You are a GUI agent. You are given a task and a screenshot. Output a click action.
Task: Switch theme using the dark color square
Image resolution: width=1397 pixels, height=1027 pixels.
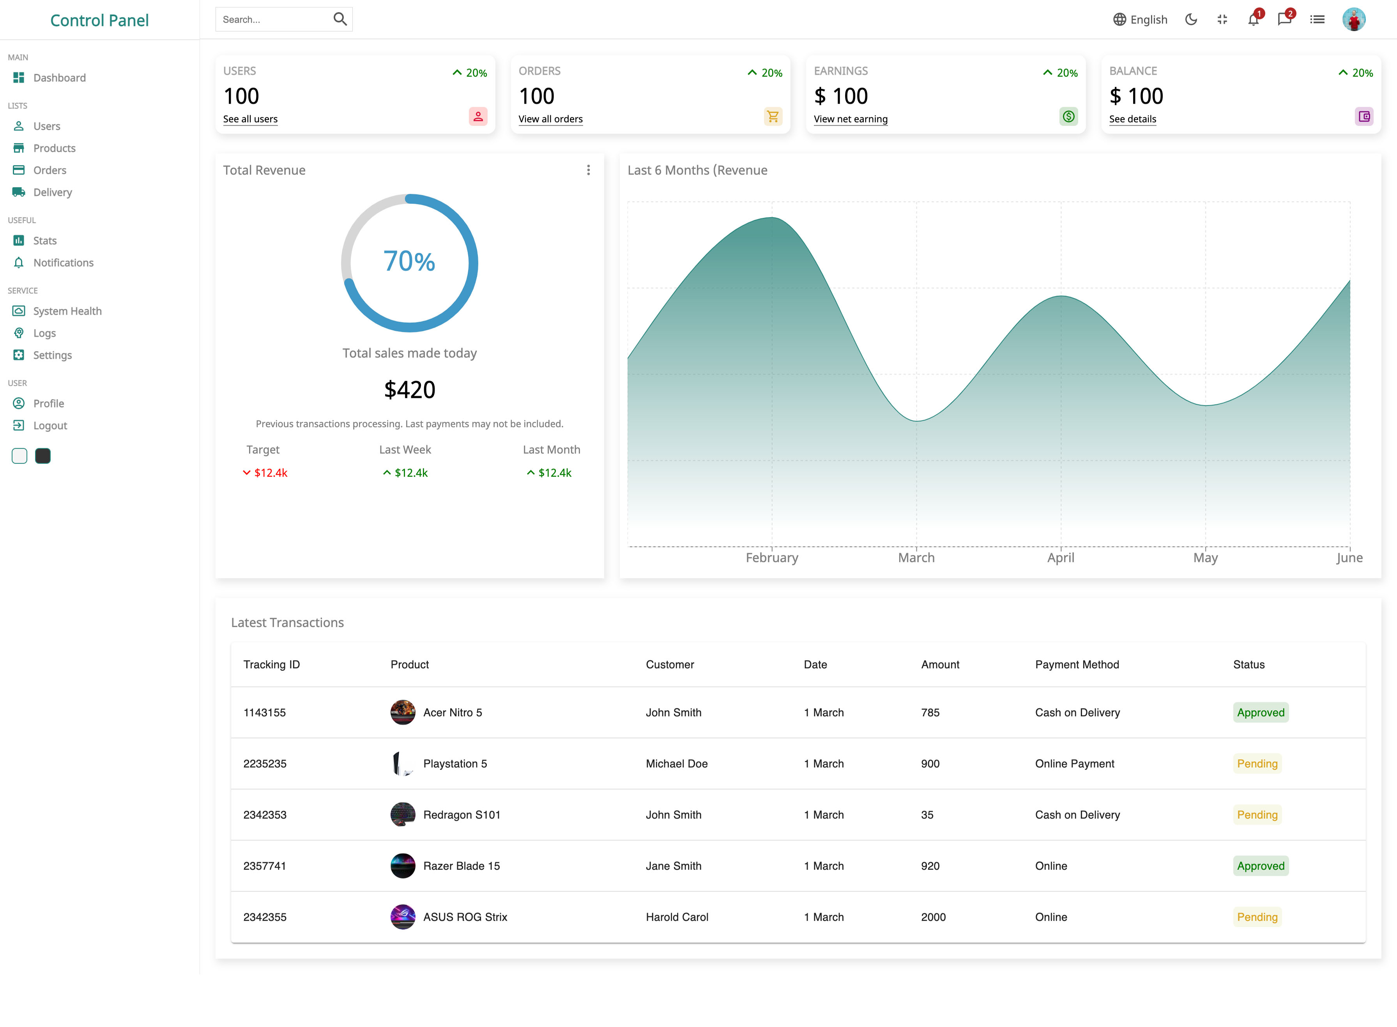click(x=42, y=456)
